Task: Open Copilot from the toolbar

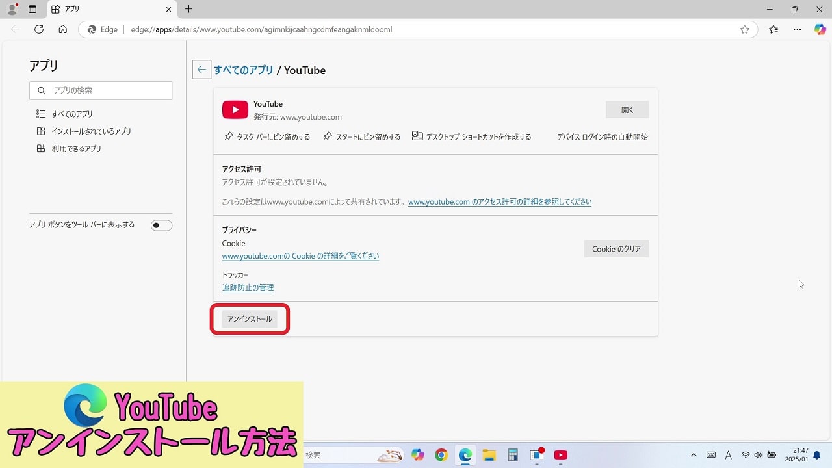Action: 820,29
